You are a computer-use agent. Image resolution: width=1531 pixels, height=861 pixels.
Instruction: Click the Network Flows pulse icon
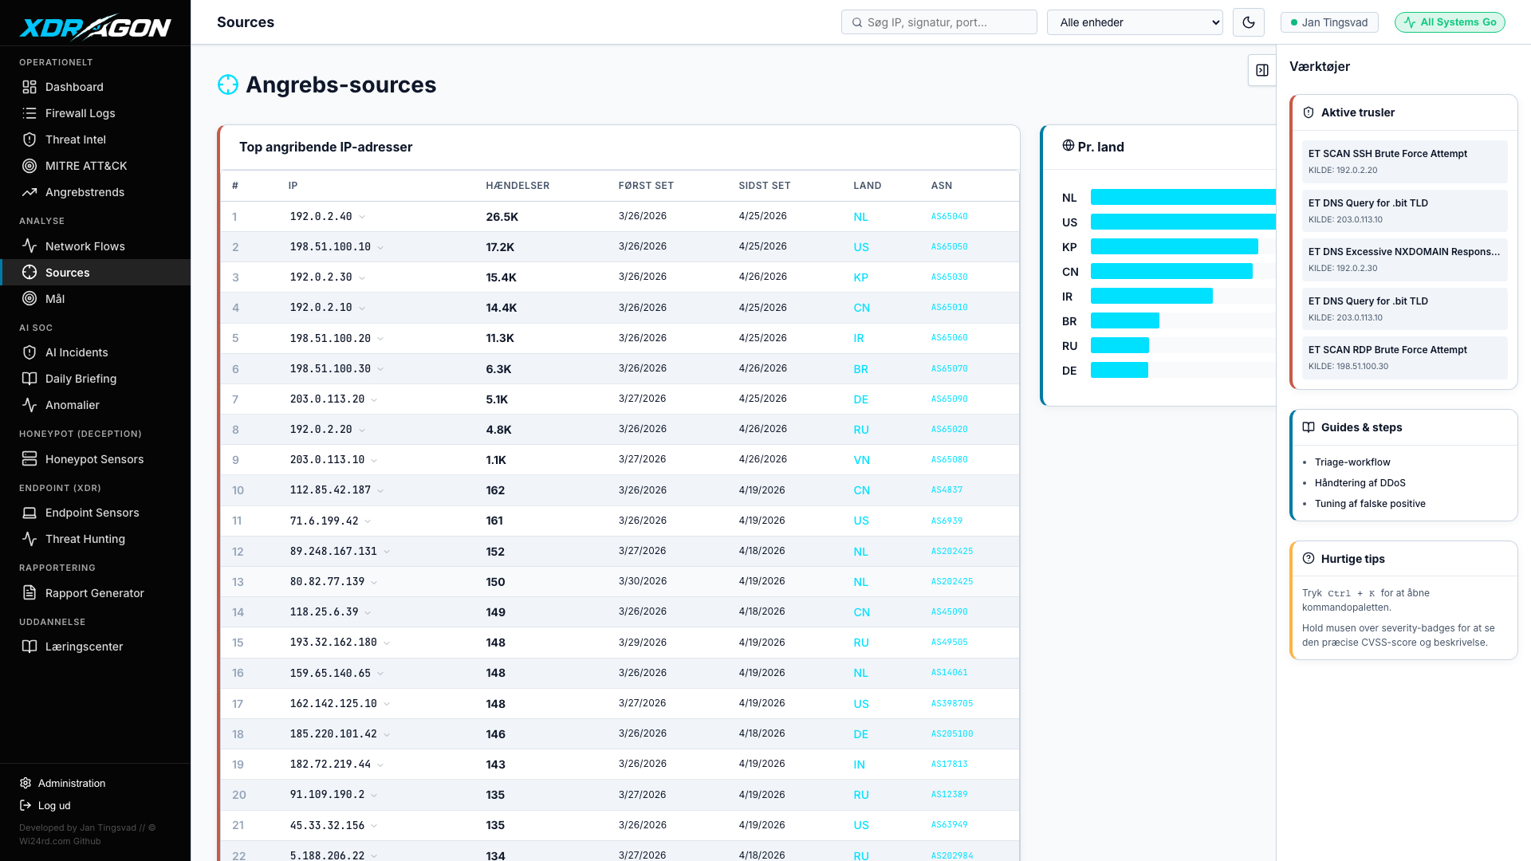click(x=30, y=246)
